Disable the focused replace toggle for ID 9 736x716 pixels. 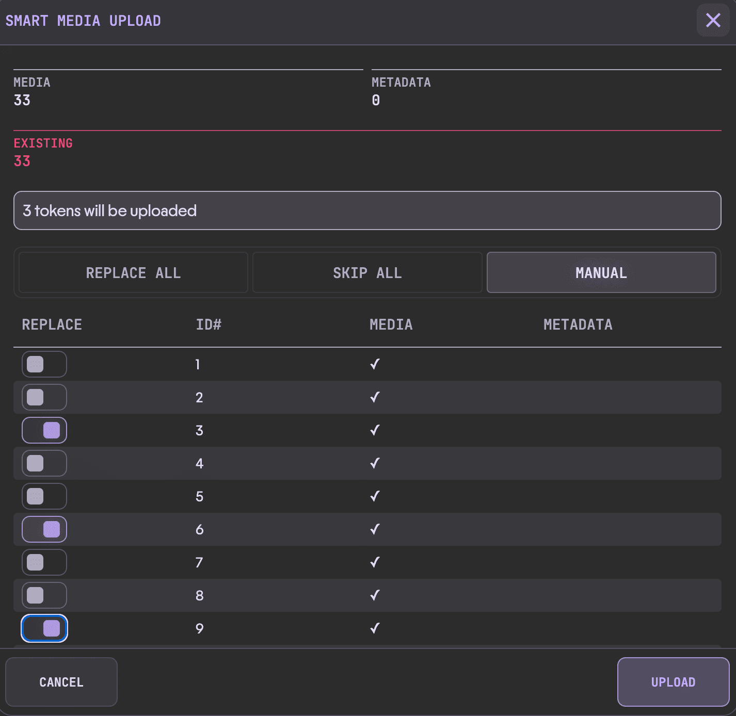pyautogui.click(x=44, y=628)
